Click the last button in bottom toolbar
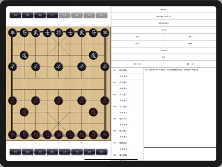Screen dimensions: 222x167 102,152
